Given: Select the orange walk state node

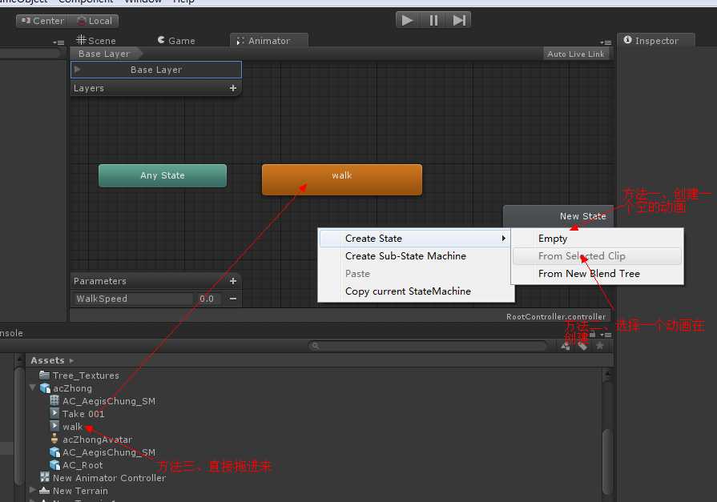Looking at the screenshot, I should [342, 179].
